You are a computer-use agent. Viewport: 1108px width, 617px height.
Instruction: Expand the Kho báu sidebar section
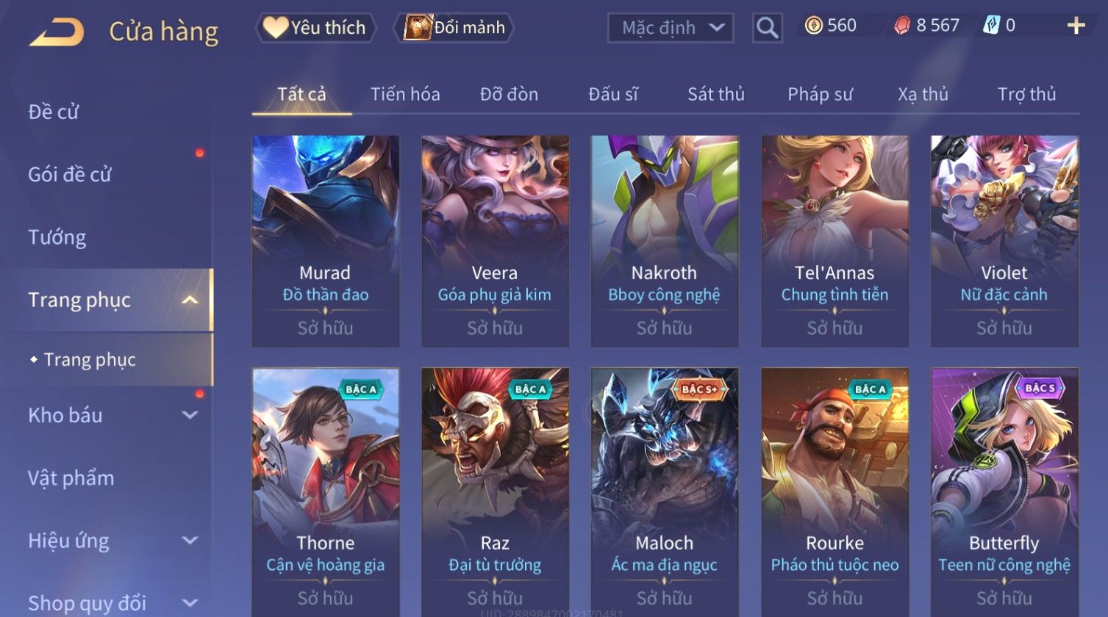[x=190, y=415]
